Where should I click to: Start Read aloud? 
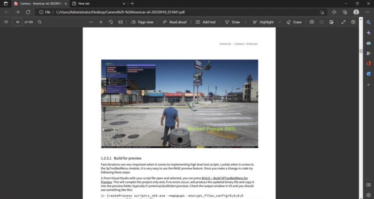click(175, 22)
